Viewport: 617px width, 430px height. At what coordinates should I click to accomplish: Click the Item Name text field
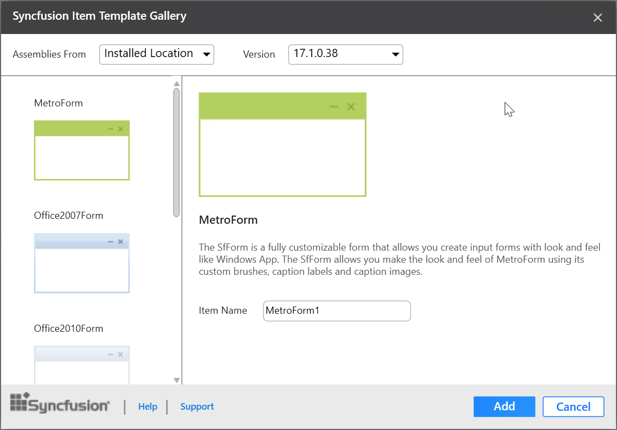[336, 311]
